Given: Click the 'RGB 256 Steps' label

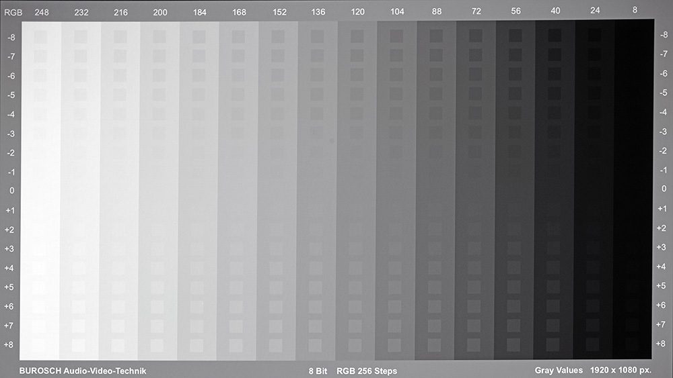Looking at the screenshot, I should click(x=367, y=371).
